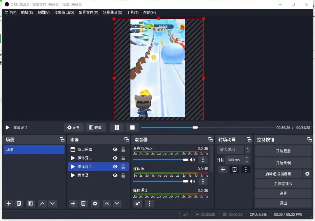Open advanced audio properties gears icon
315x221 pixels.
pyautogui.click(x=138, y=204)
